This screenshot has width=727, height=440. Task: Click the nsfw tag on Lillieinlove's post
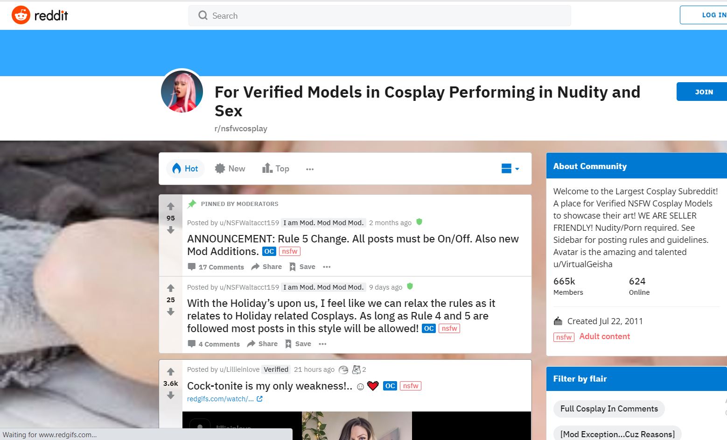click(x=411, y=386)
